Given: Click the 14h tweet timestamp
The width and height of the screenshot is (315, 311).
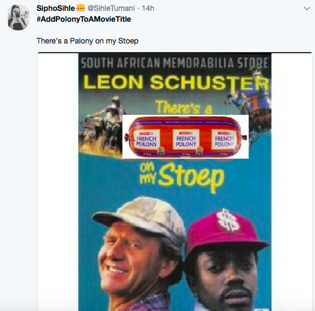Looking at the screenshot, I should [148, 8].
